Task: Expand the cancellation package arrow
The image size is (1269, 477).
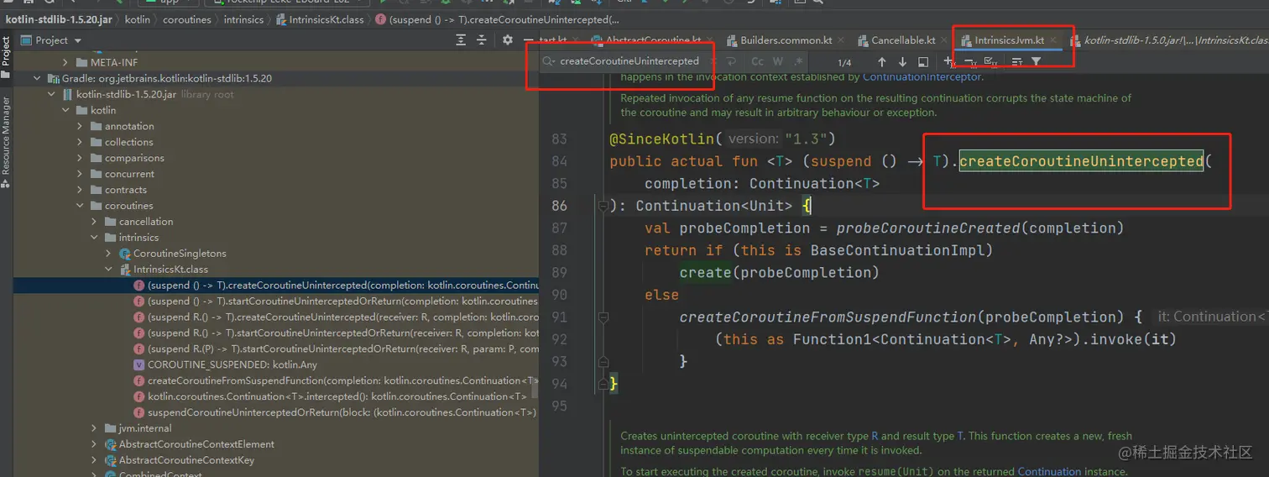Action: 94,222
